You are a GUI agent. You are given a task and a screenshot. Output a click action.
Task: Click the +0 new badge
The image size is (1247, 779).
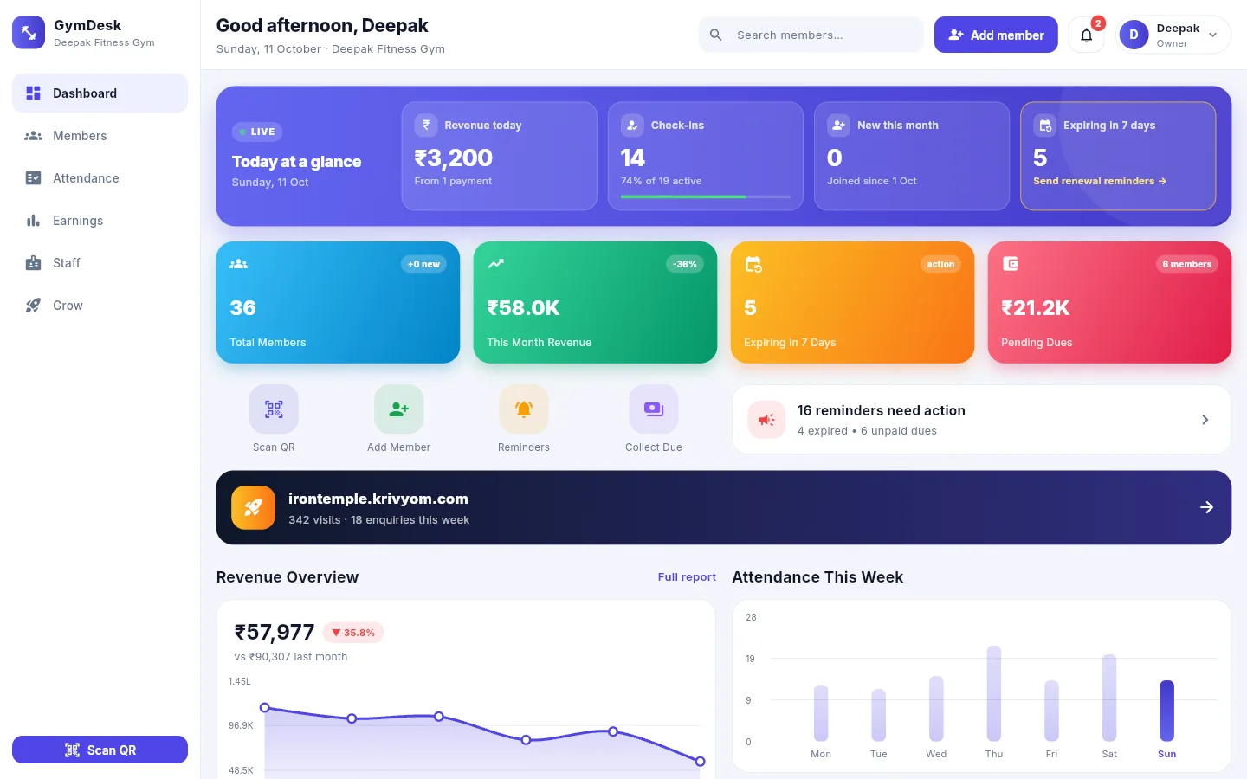[x=423, y=264]
